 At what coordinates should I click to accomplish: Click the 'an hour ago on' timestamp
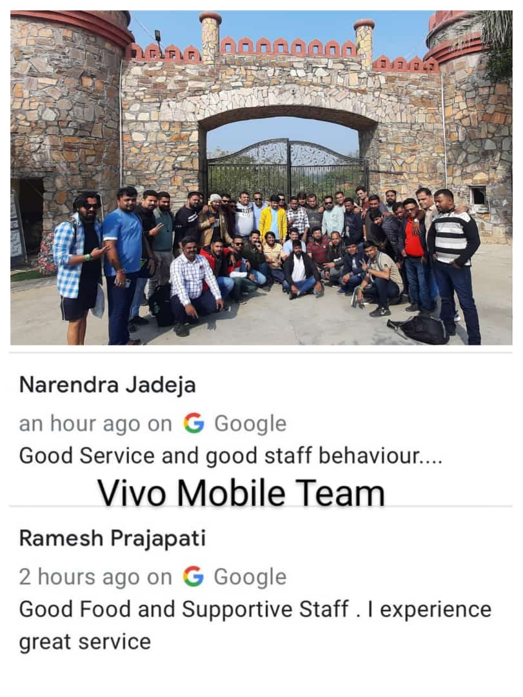[95, 423]
